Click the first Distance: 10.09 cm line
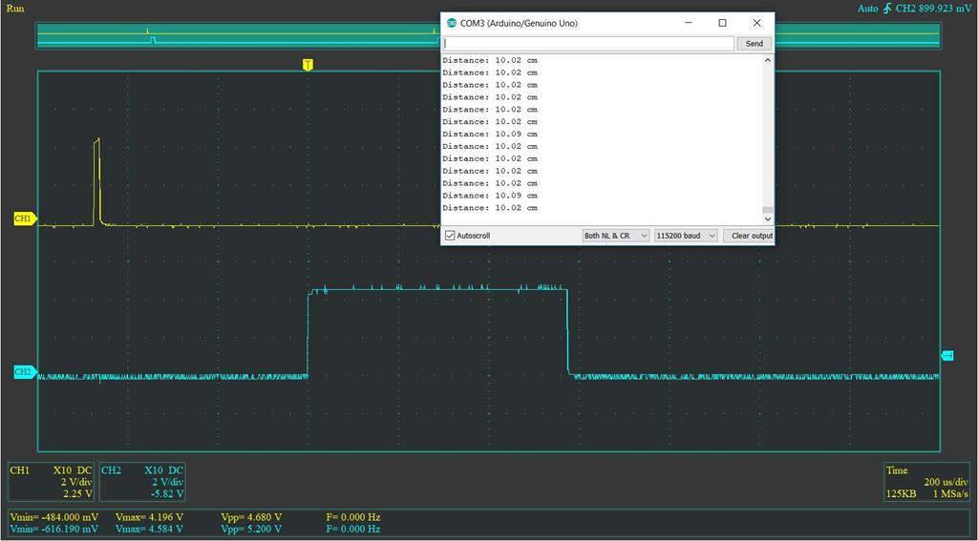Viewport: 978px width, 541px height. [490, 134]
